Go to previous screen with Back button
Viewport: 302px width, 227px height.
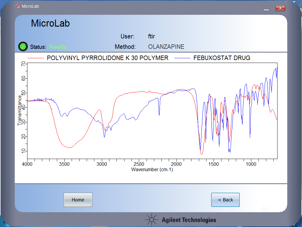(x=225, y=200)
